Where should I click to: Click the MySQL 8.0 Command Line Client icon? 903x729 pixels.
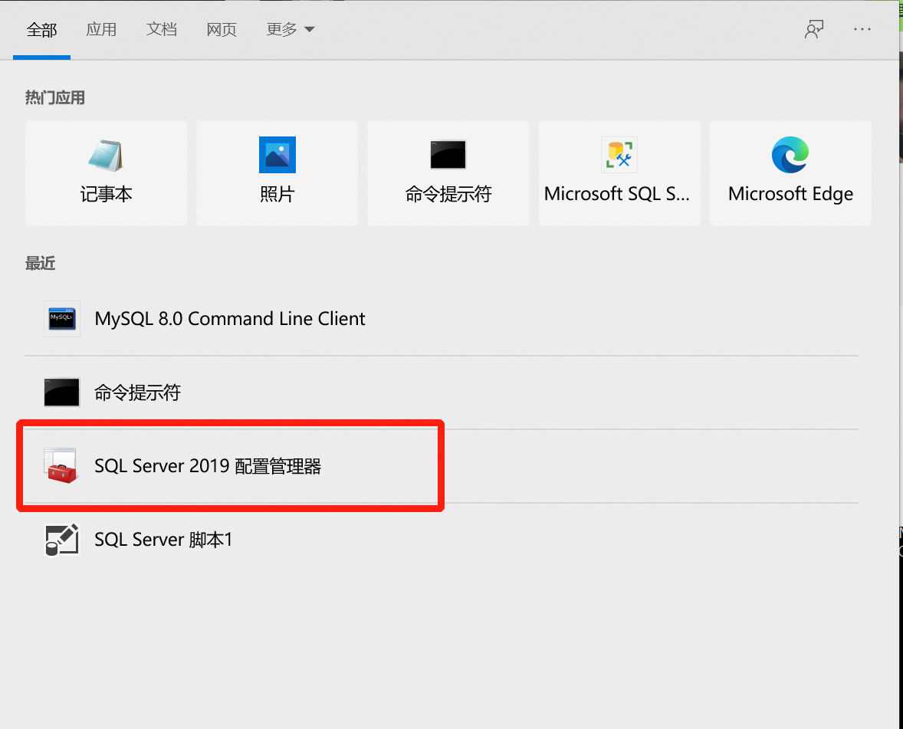point(61,318)
